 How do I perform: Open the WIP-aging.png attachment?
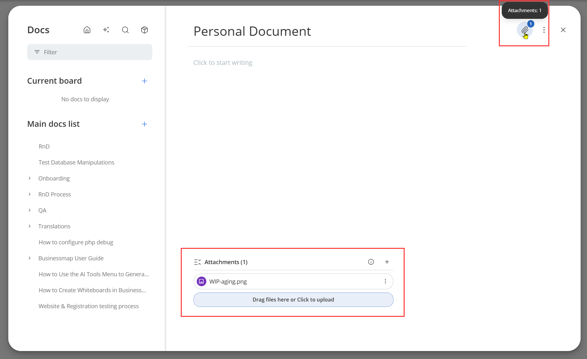tap(228, 281)
